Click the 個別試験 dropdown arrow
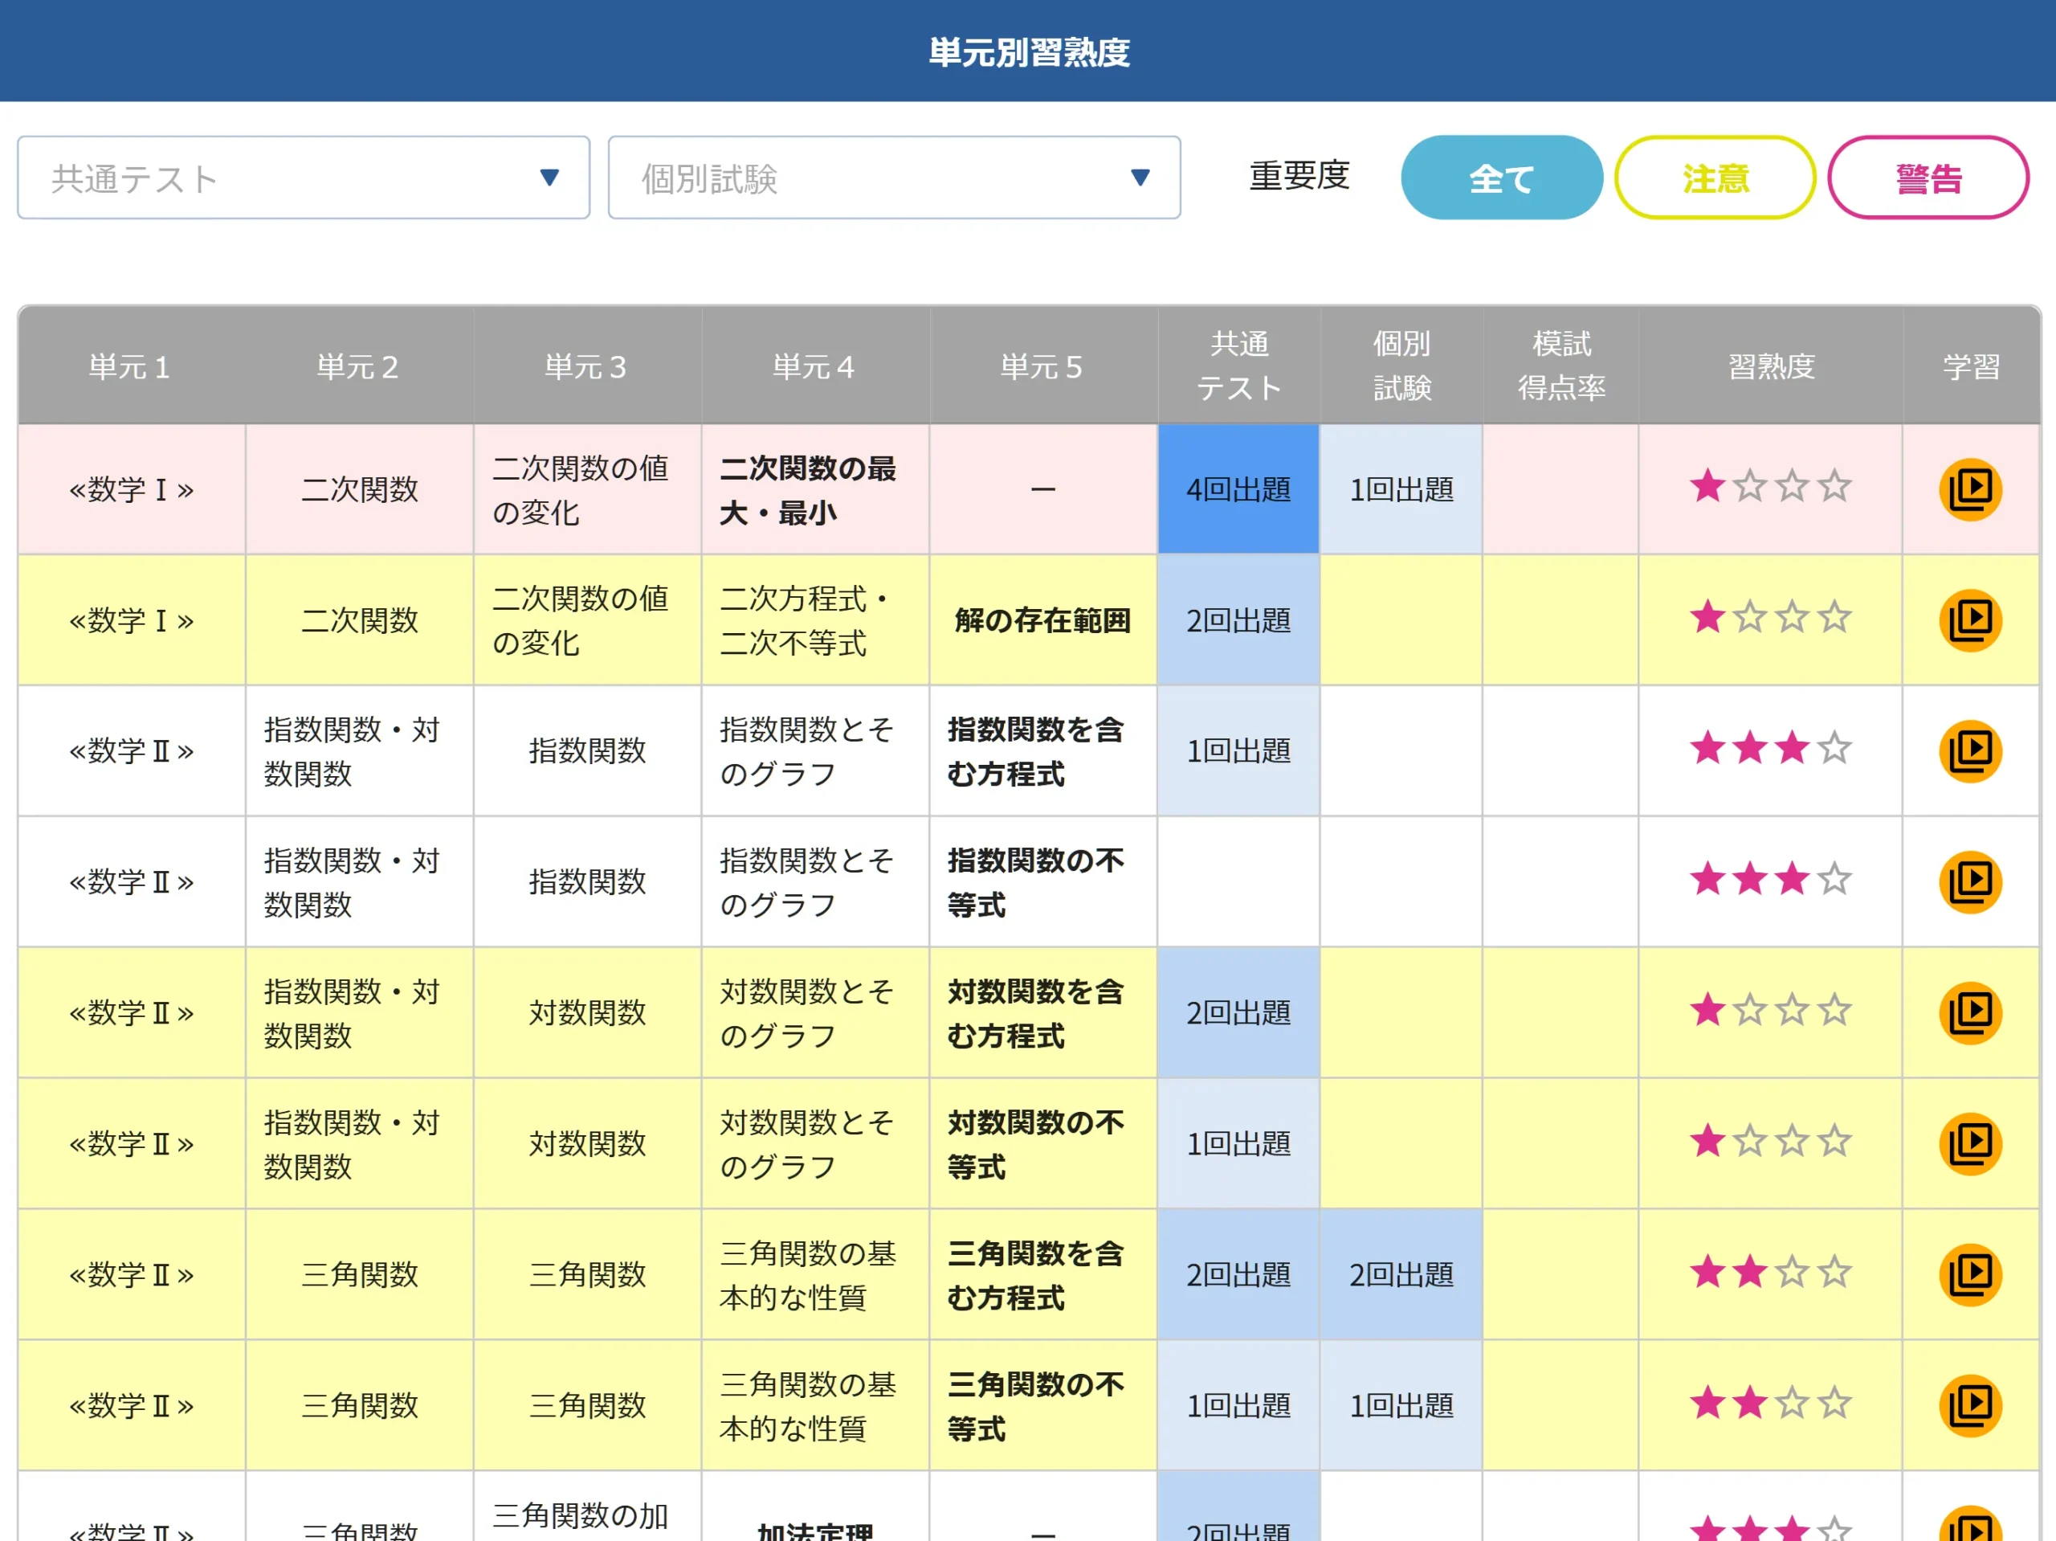Image resolution: width=2056 pixels, height=1541 pixels. (x=1140, y=178)
